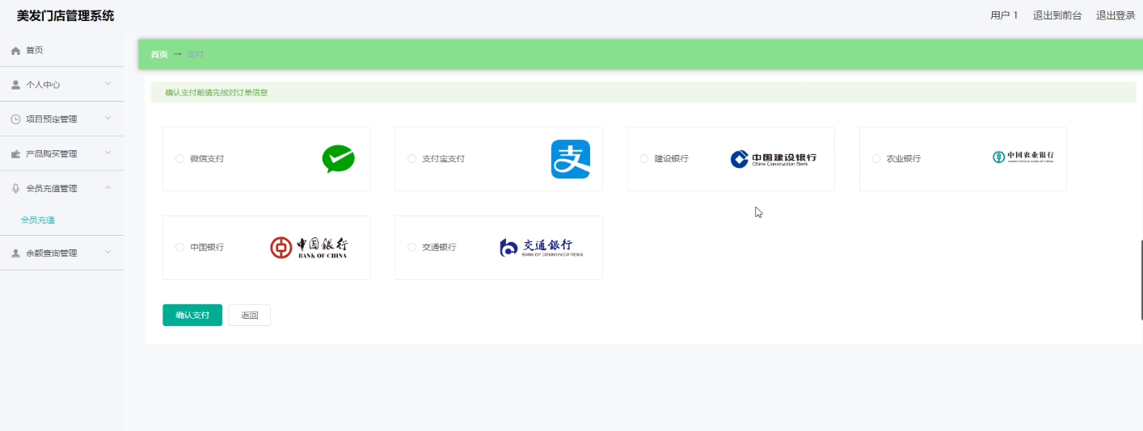Collapse the 会员充值管理 menu chevron

108,188
